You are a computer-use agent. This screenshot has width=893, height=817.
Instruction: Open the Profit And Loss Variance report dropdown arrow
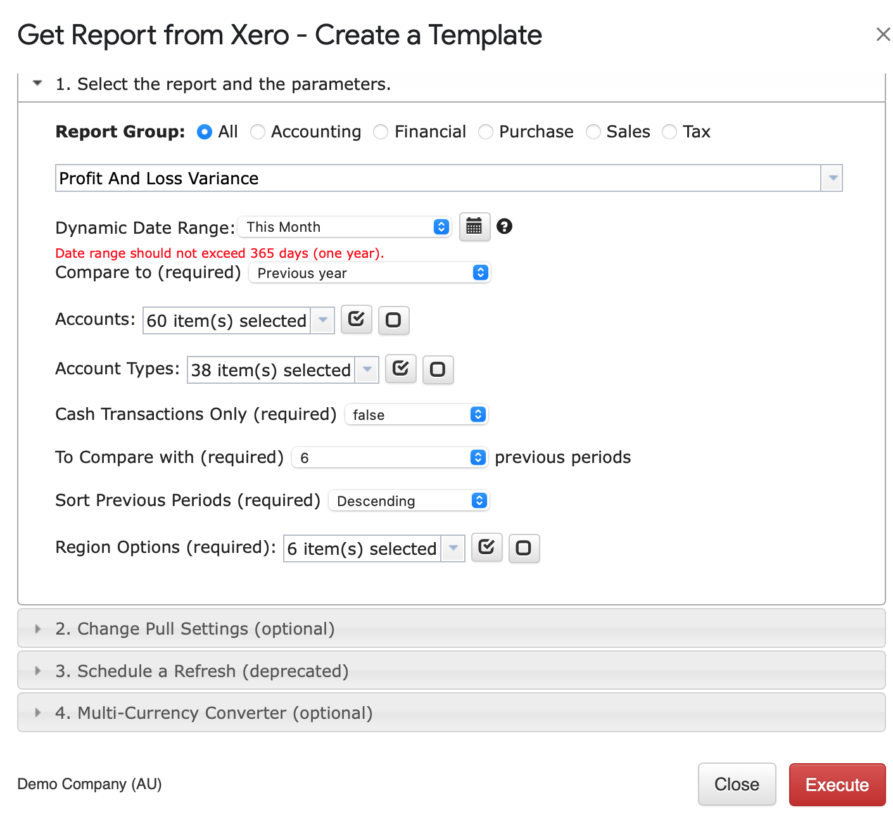point(832,179)
